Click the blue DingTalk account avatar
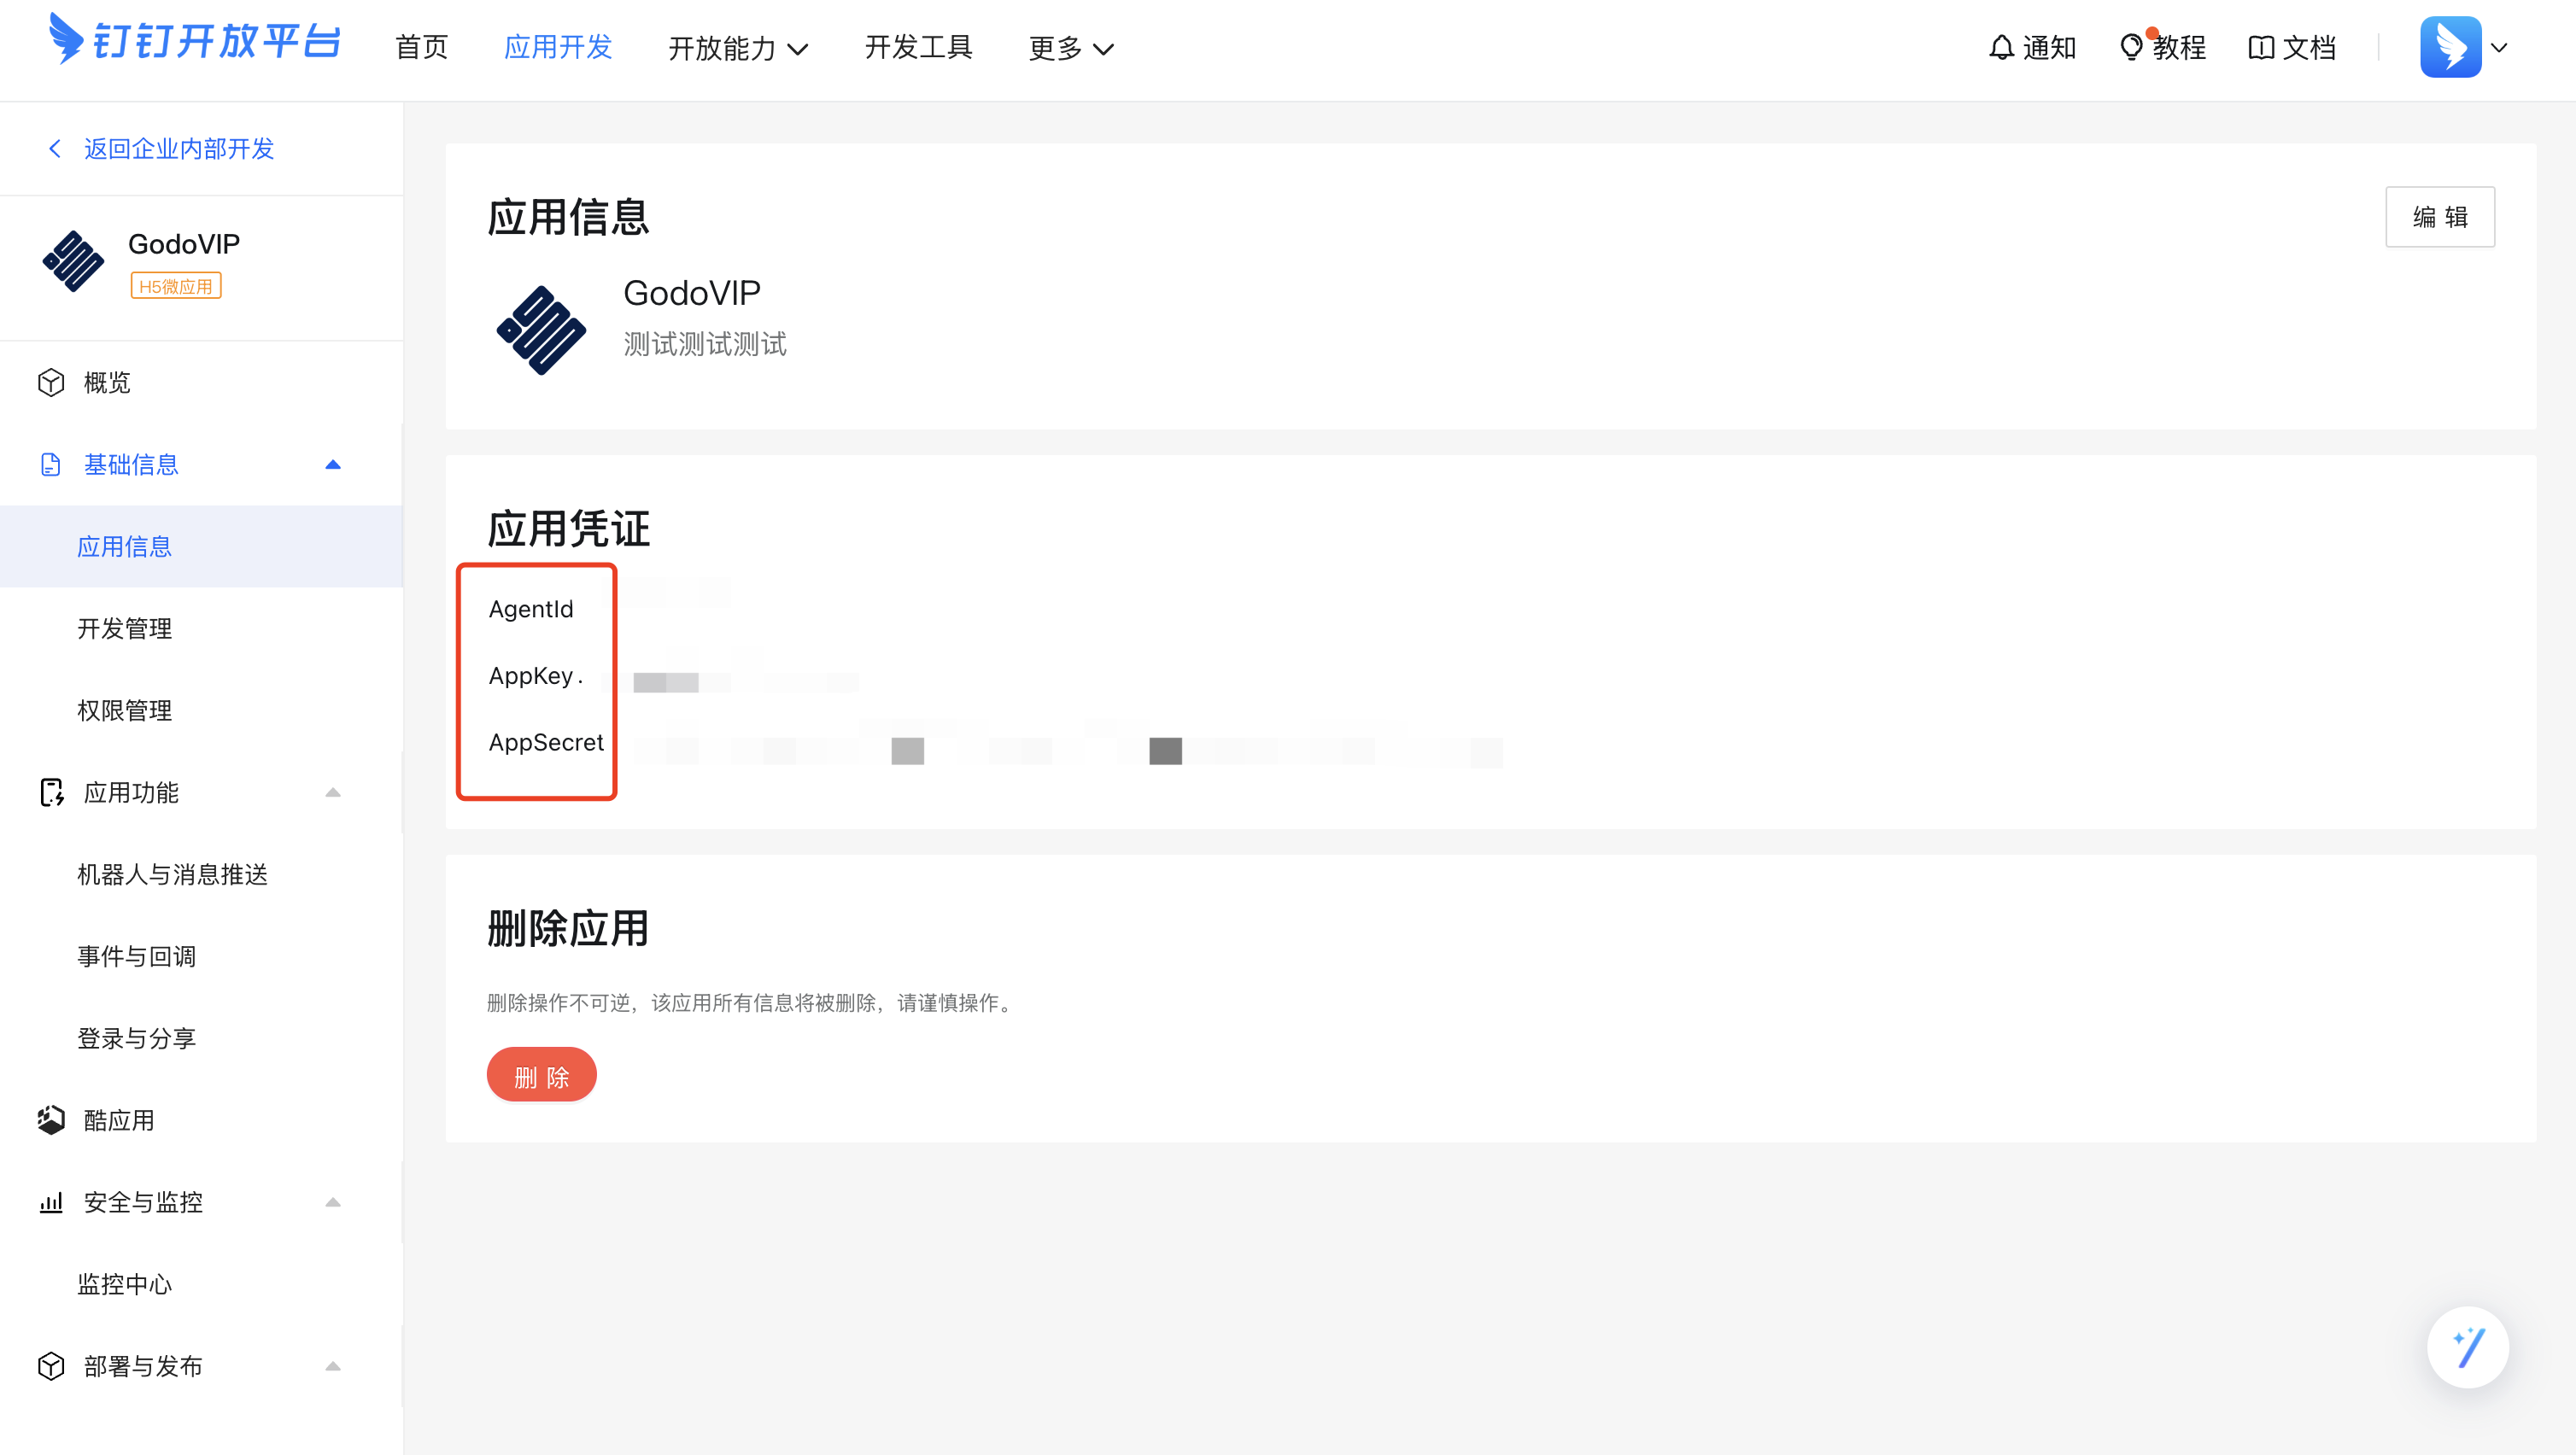 [2450, 47]
